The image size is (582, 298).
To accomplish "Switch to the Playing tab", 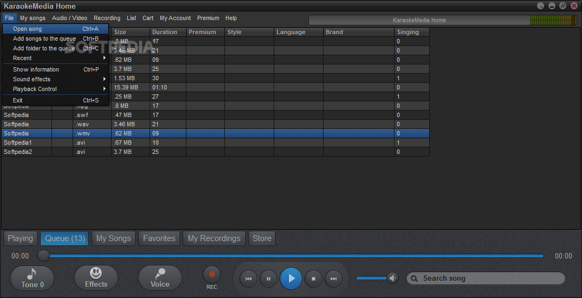I will tap(21, 238).
